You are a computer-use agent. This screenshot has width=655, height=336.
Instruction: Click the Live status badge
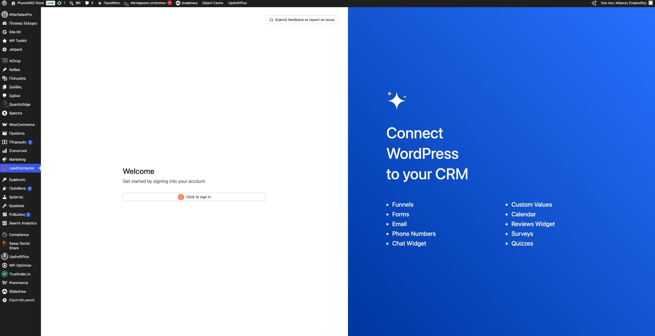(50, 3)
